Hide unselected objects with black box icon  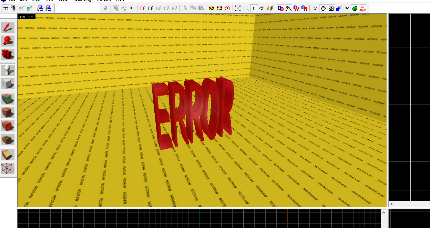[x=151, y=8]
